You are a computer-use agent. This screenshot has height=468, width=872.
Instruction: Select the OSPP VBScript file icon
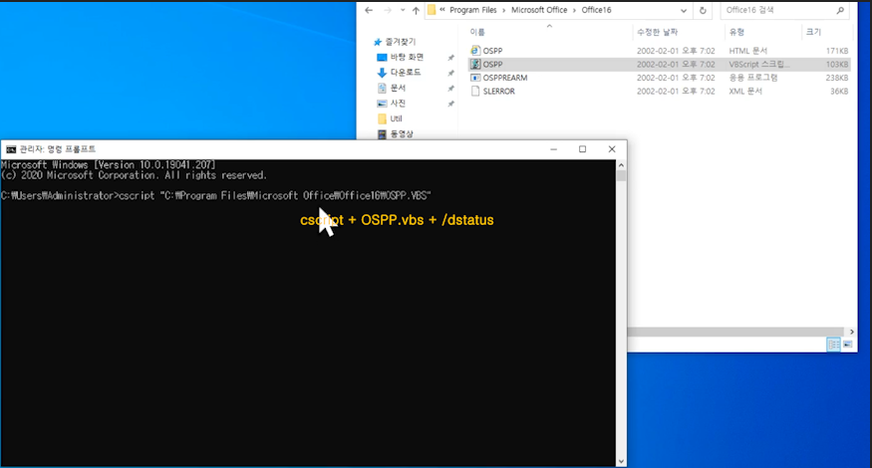coord(475,64)
